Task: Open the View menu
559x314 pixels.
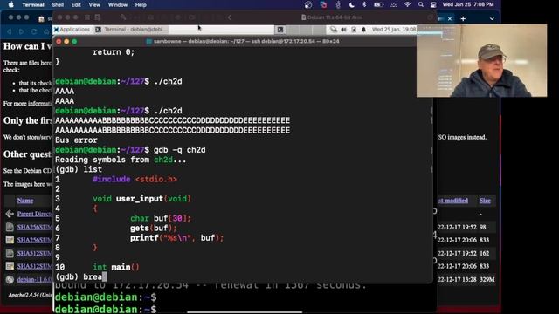Action: [94, 5]
